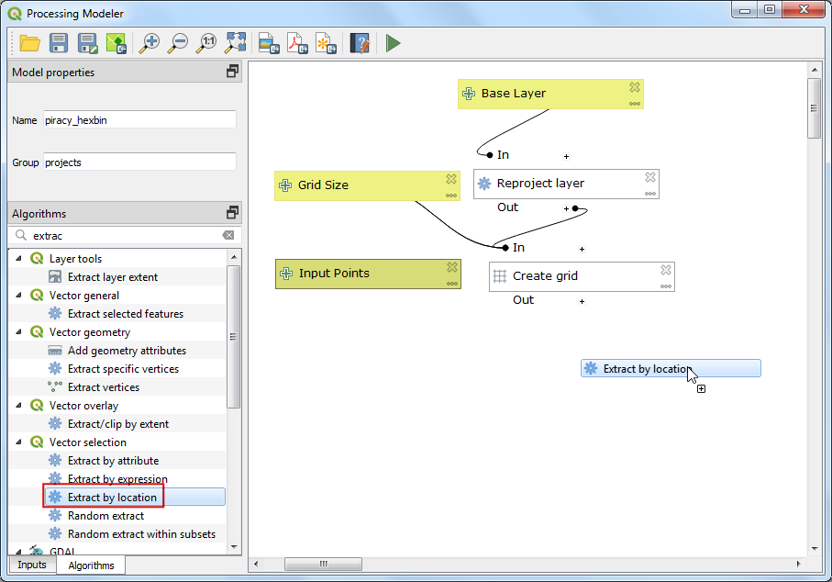Viewport: 832px width, 582px height.
Task: Click the Open model folder icon
Action: (x=29, y=42)
